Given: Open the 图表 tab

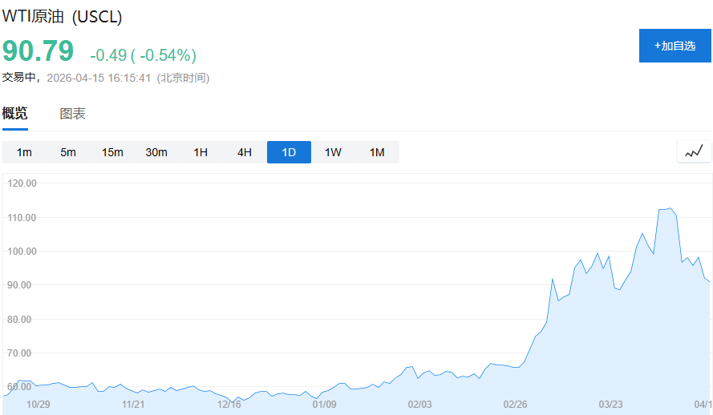Looking at the screenshot, I should tap(72, 114).
